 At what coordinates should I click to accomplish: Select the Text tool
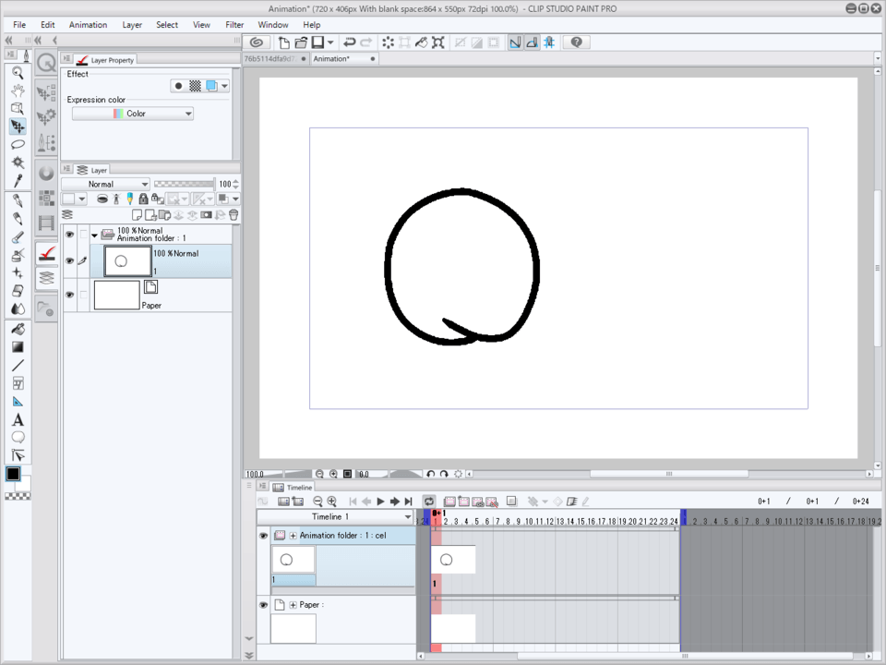click(x=18, y=419)
